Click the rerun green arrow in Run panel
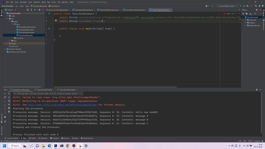The width and height of the screenshot is (265, 149). 5,94
